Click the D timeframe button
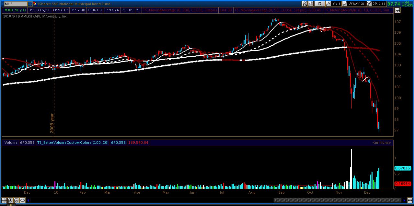Image resolution: width=414 pixels, height=206 pixels. point(320,4)
